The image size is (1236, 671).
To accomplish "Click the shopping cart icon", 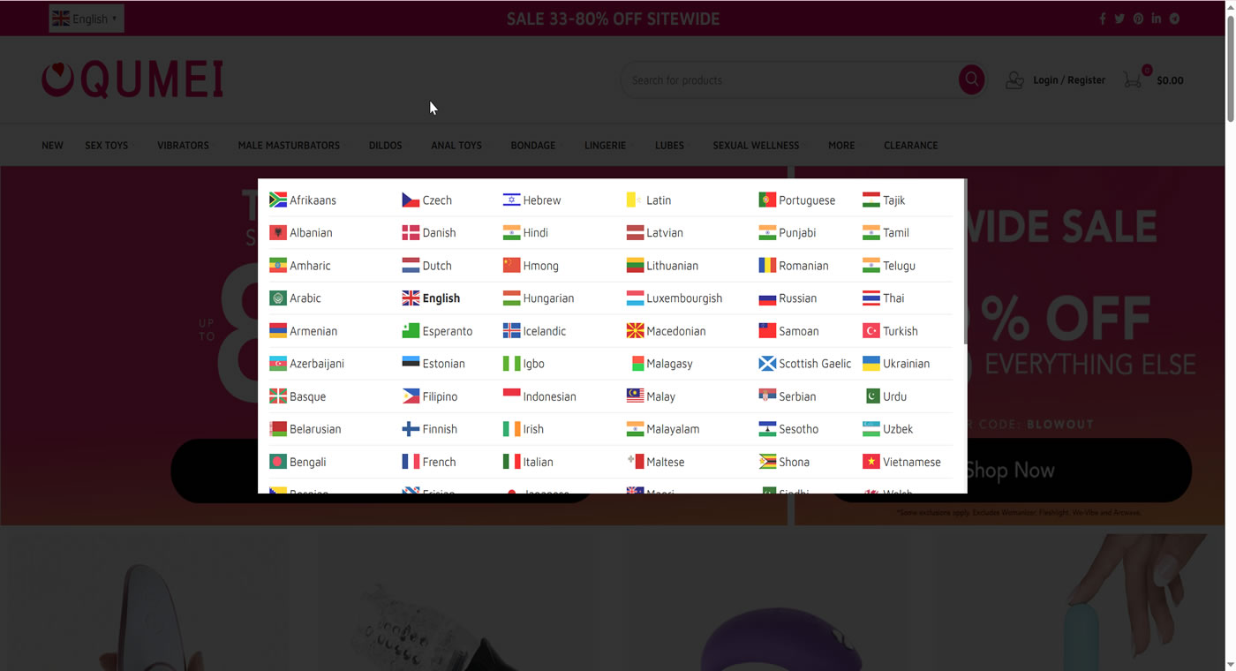I will [1133, 79].
